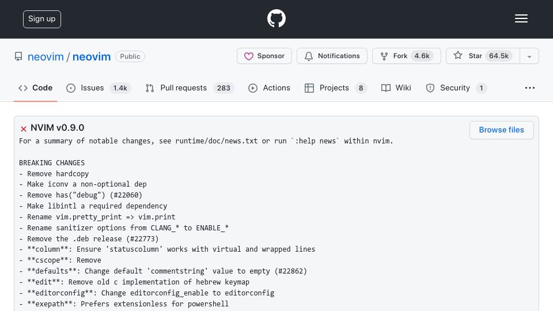Click the '**defaults**: Change default commentstring' line
The image size is (553, 311).
coord(163,271)
